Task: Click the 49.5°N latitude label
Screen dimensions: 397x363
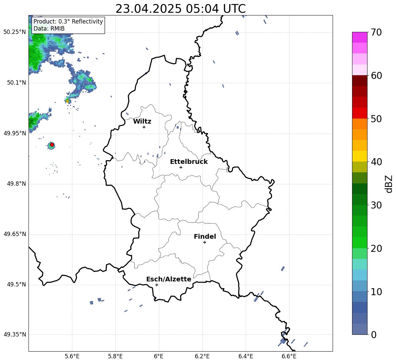Action: 16,284
